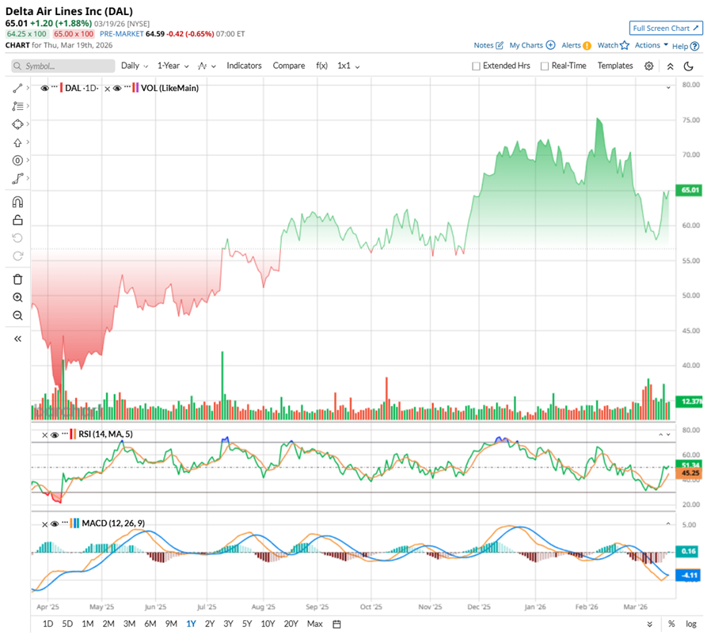Screen dimensions: 715x633
Task: Open the chart type dropdown
Action: (x=207, y=66)
